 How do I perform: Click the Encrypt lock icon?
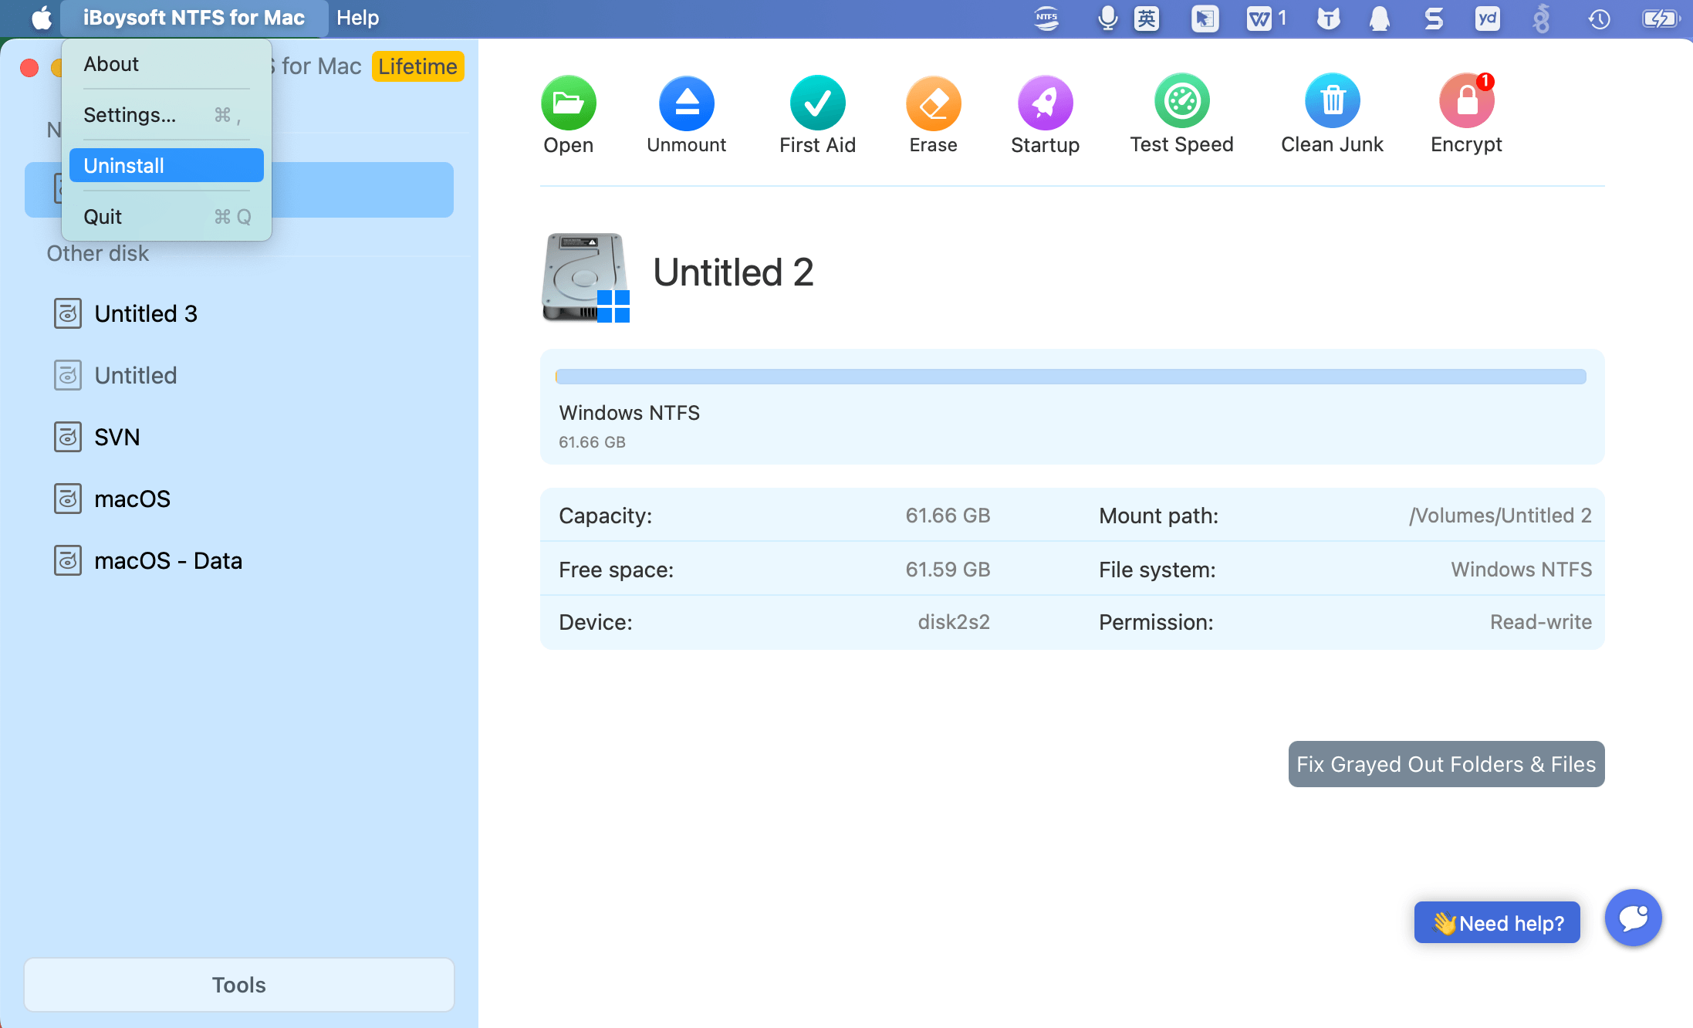1466,100
